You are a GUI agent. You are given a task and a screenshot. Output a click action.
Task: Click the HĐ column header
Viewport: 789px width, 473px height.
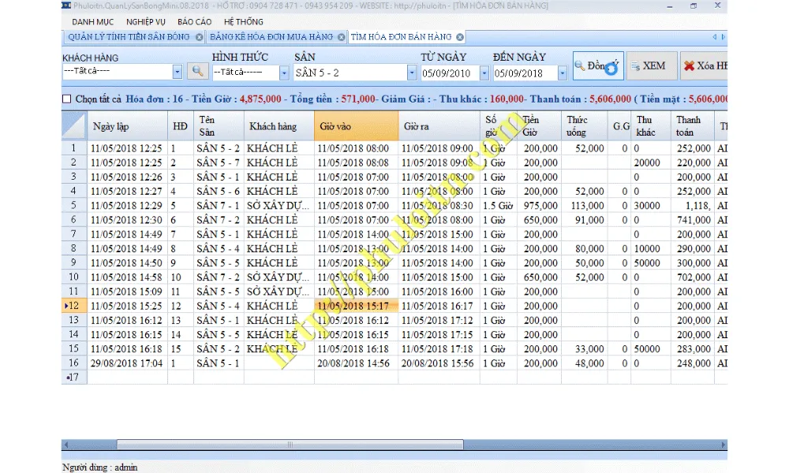click(180, 126)
